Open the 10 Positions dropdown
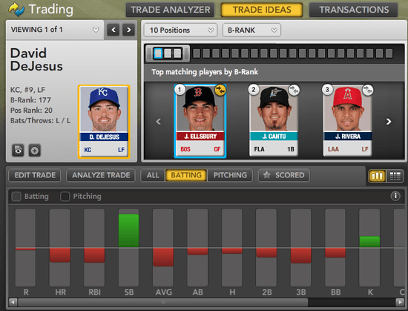This screenshot has height=311, width=408. click(x=180, y=30)
